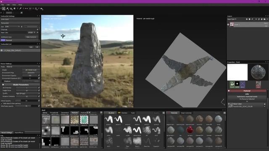269x151 pixels.
Task: Remove the Base Color channel with minus icon
Action: click(37, 33)
